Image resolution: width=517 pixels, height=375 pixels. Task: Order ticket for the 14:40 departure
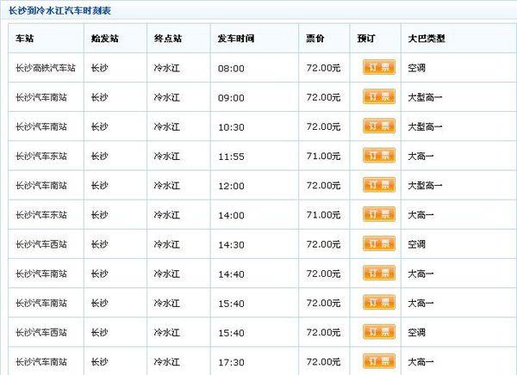coord(379,273)
